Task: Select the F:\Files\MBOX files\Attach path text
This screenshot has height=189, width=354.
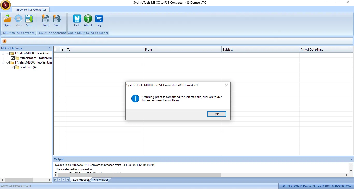Action: [x=33, y=53]
